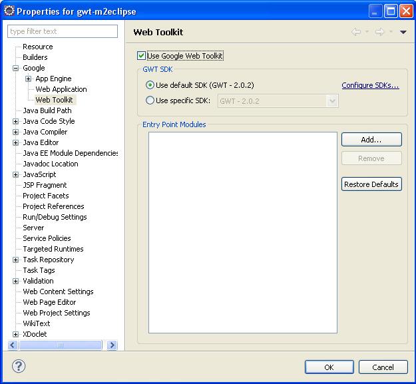This screenshot has height=384, width=416.
Task: Open Run/Debug Settings page
Action: 55,217
